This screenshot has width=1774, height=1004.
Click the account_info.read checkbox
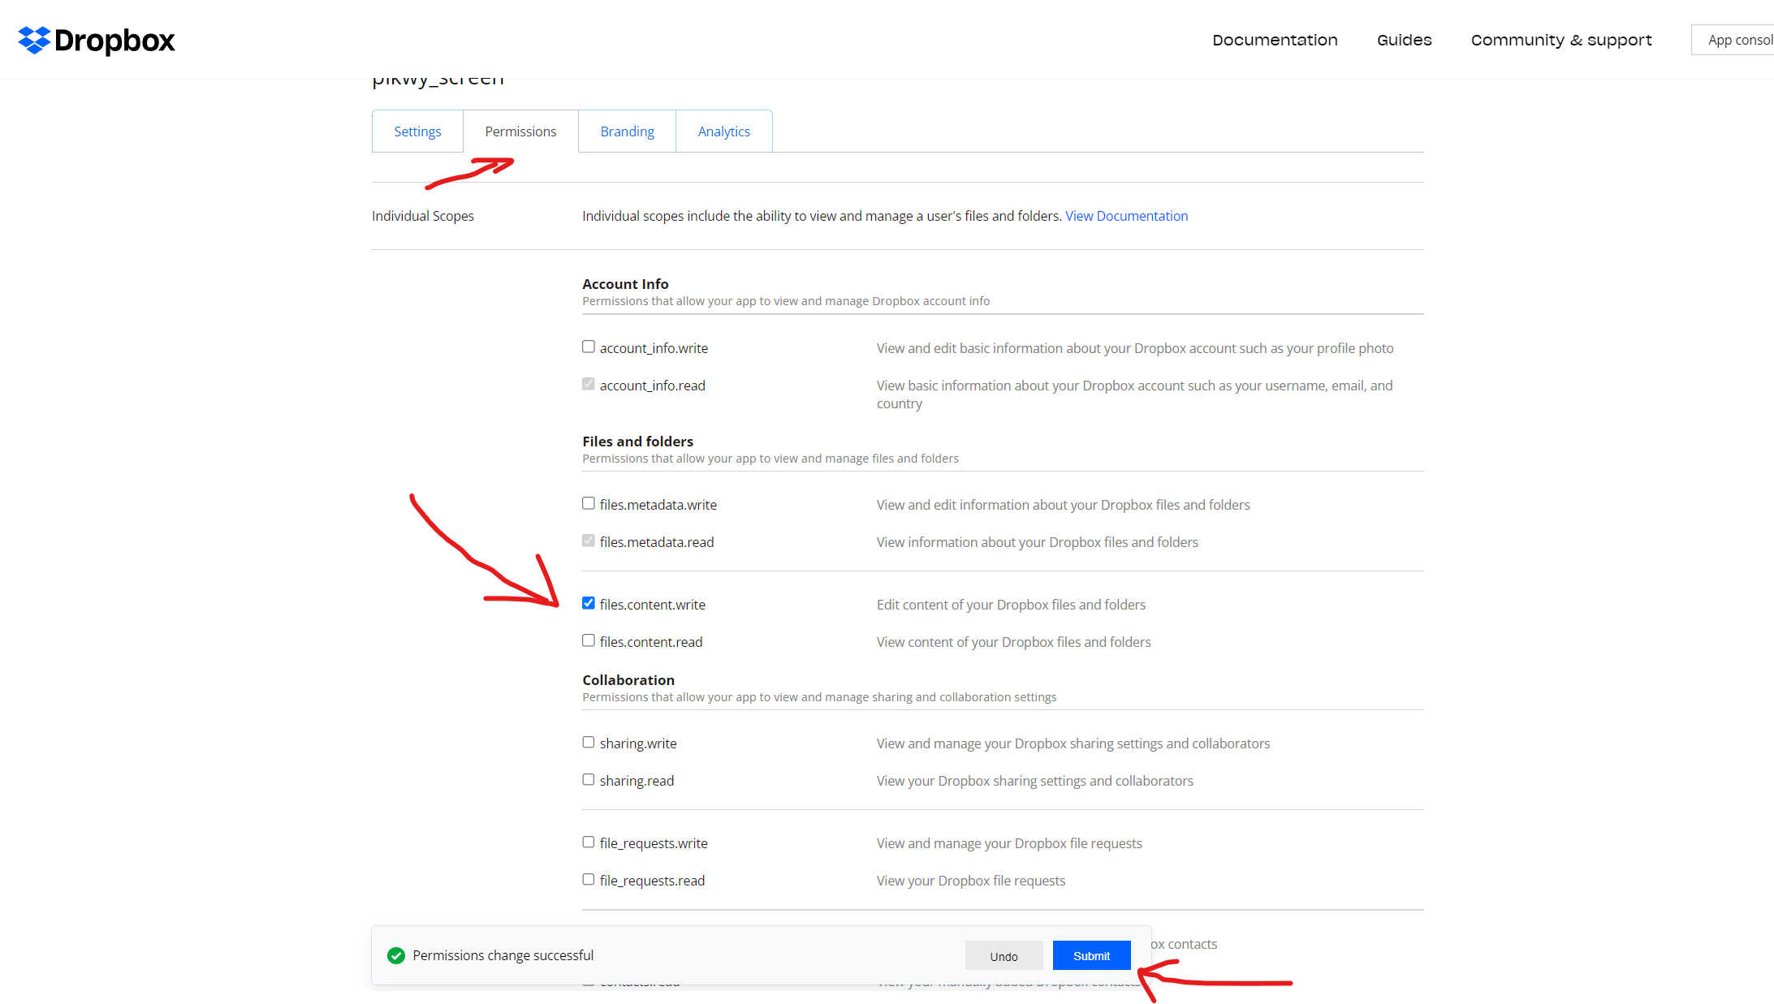coord(589,384)
